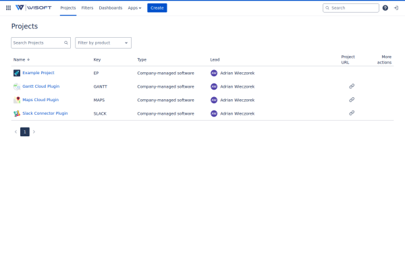This screenshot has height=253, width=405.
Task: Click lead avatar in SLACK row
Action: pyautogui.click(x=214, y=113)
